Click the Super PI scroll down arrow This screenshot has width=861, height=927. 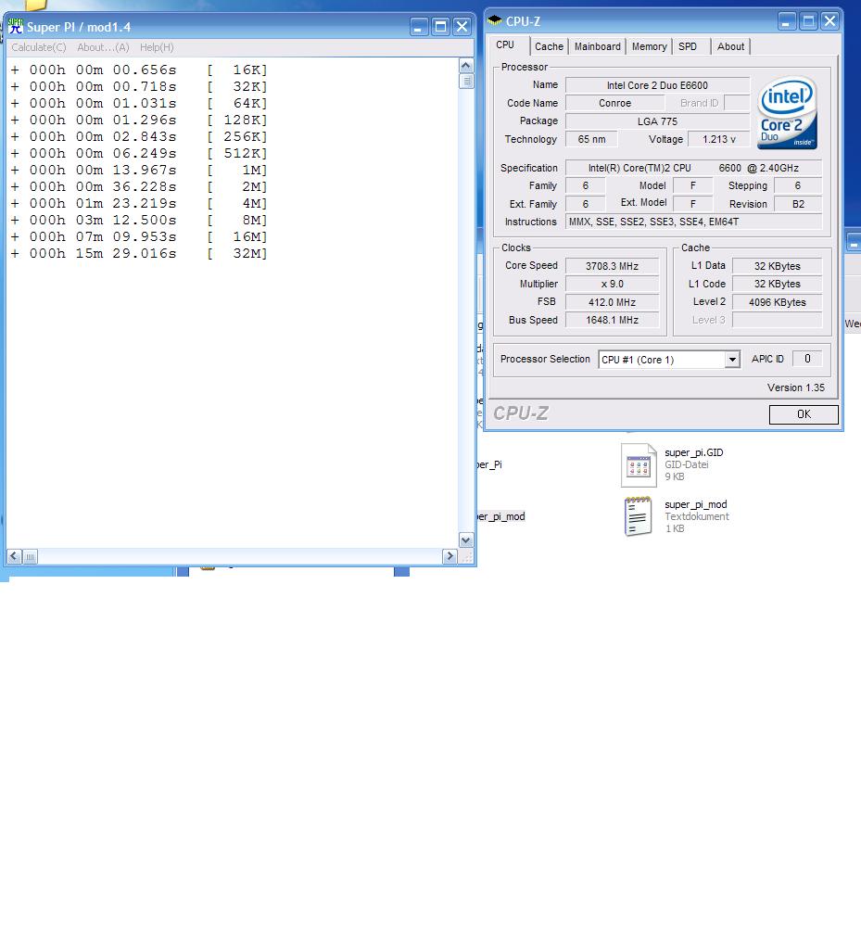coord(465,540)
